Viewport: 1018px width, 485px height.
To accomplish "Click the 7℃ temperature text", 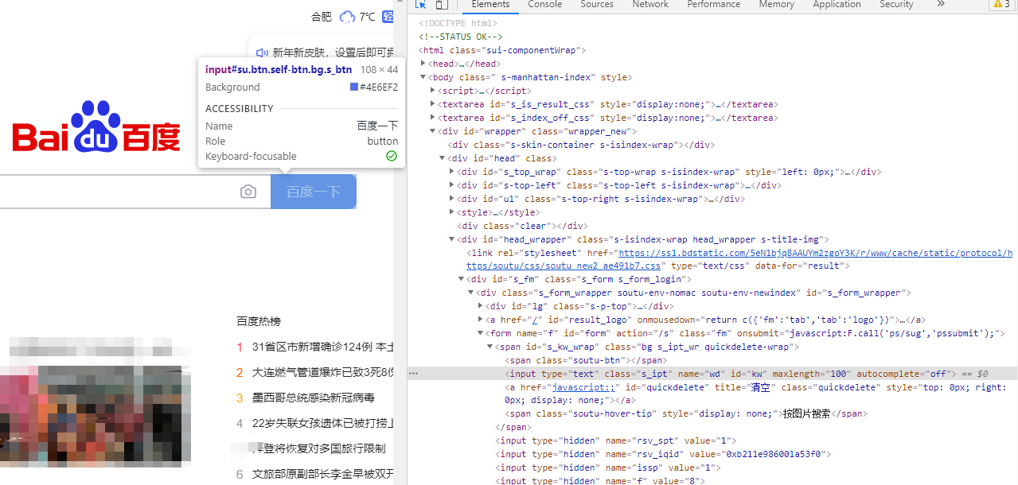I will coord(367,17).
